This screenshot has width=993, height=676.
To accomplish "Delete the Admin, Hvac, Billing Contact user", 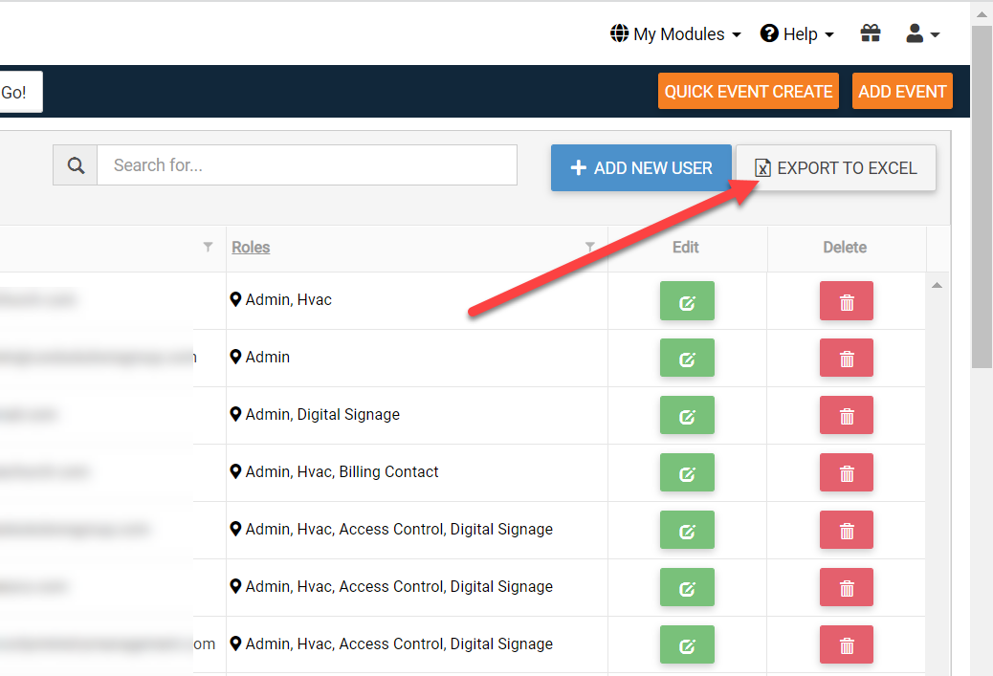I will pyautogui.click(x=846, y=473).
